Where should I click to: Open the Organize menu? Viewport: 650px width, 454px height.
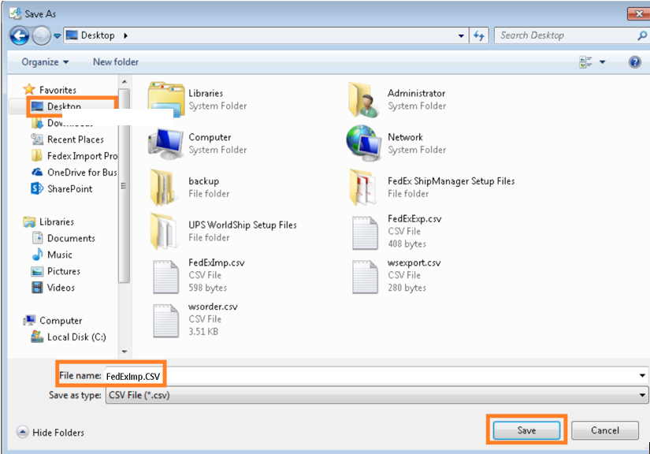coord(45,62)
